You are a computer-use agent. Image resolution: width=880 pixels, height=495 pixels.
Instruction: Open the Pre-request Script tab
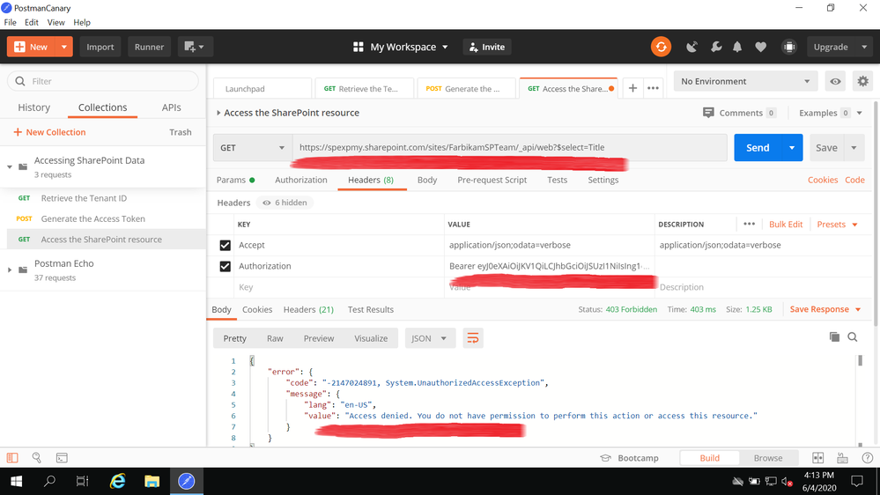click(x=492, y=180)
